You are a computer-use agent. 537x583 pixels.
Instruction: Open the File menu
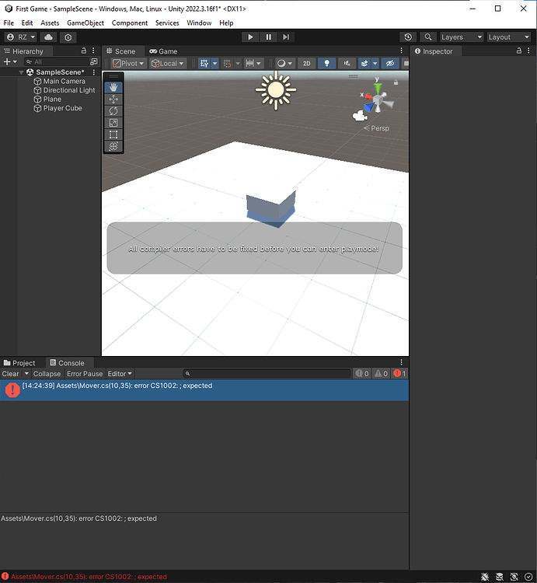point(9,23)
